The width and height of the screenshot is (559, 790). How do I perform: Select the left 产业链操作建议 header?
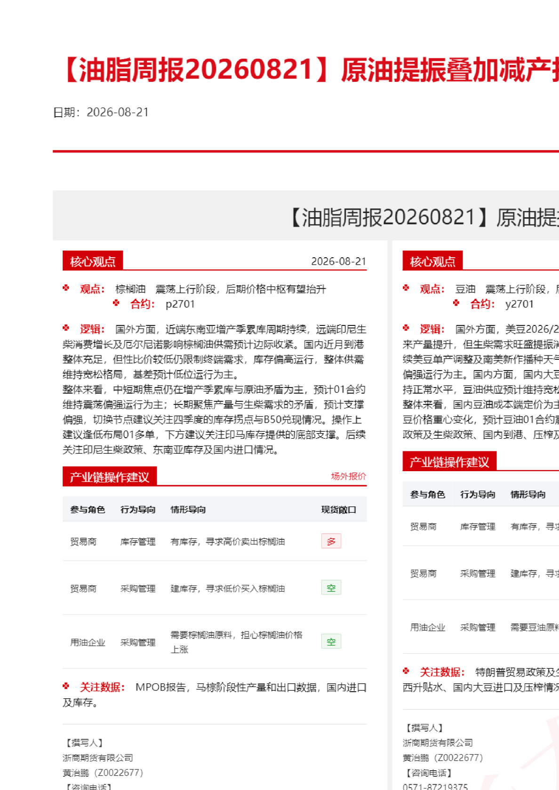tap(110, 477)
